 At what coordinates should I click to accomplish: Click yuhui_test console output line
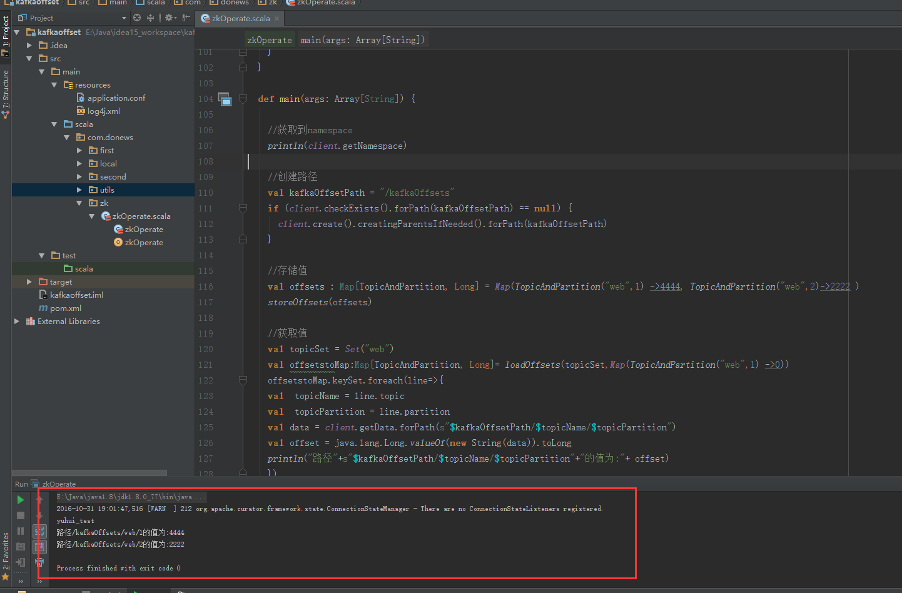pos(76,520)
